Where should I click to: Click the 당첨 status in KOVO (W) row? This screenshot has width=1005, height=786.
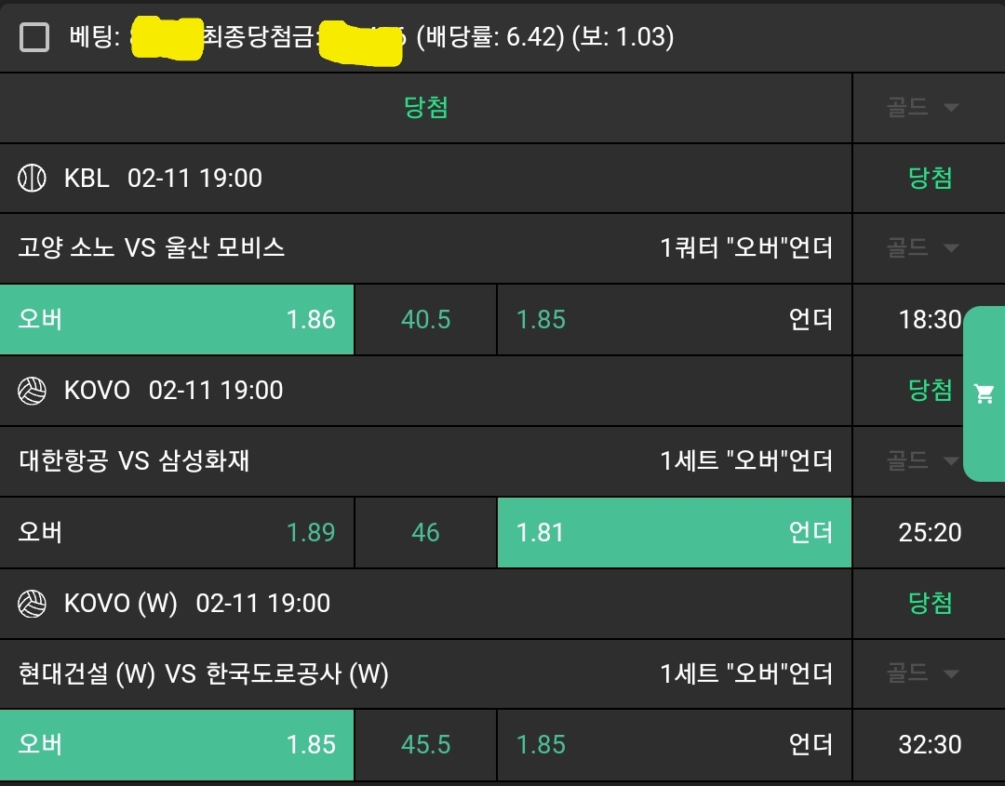(930, 604)
